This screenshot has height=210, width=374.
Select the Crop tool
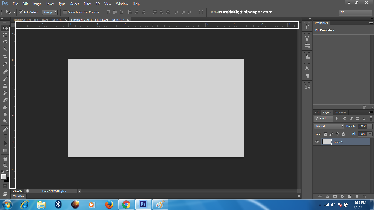point(5,57)
